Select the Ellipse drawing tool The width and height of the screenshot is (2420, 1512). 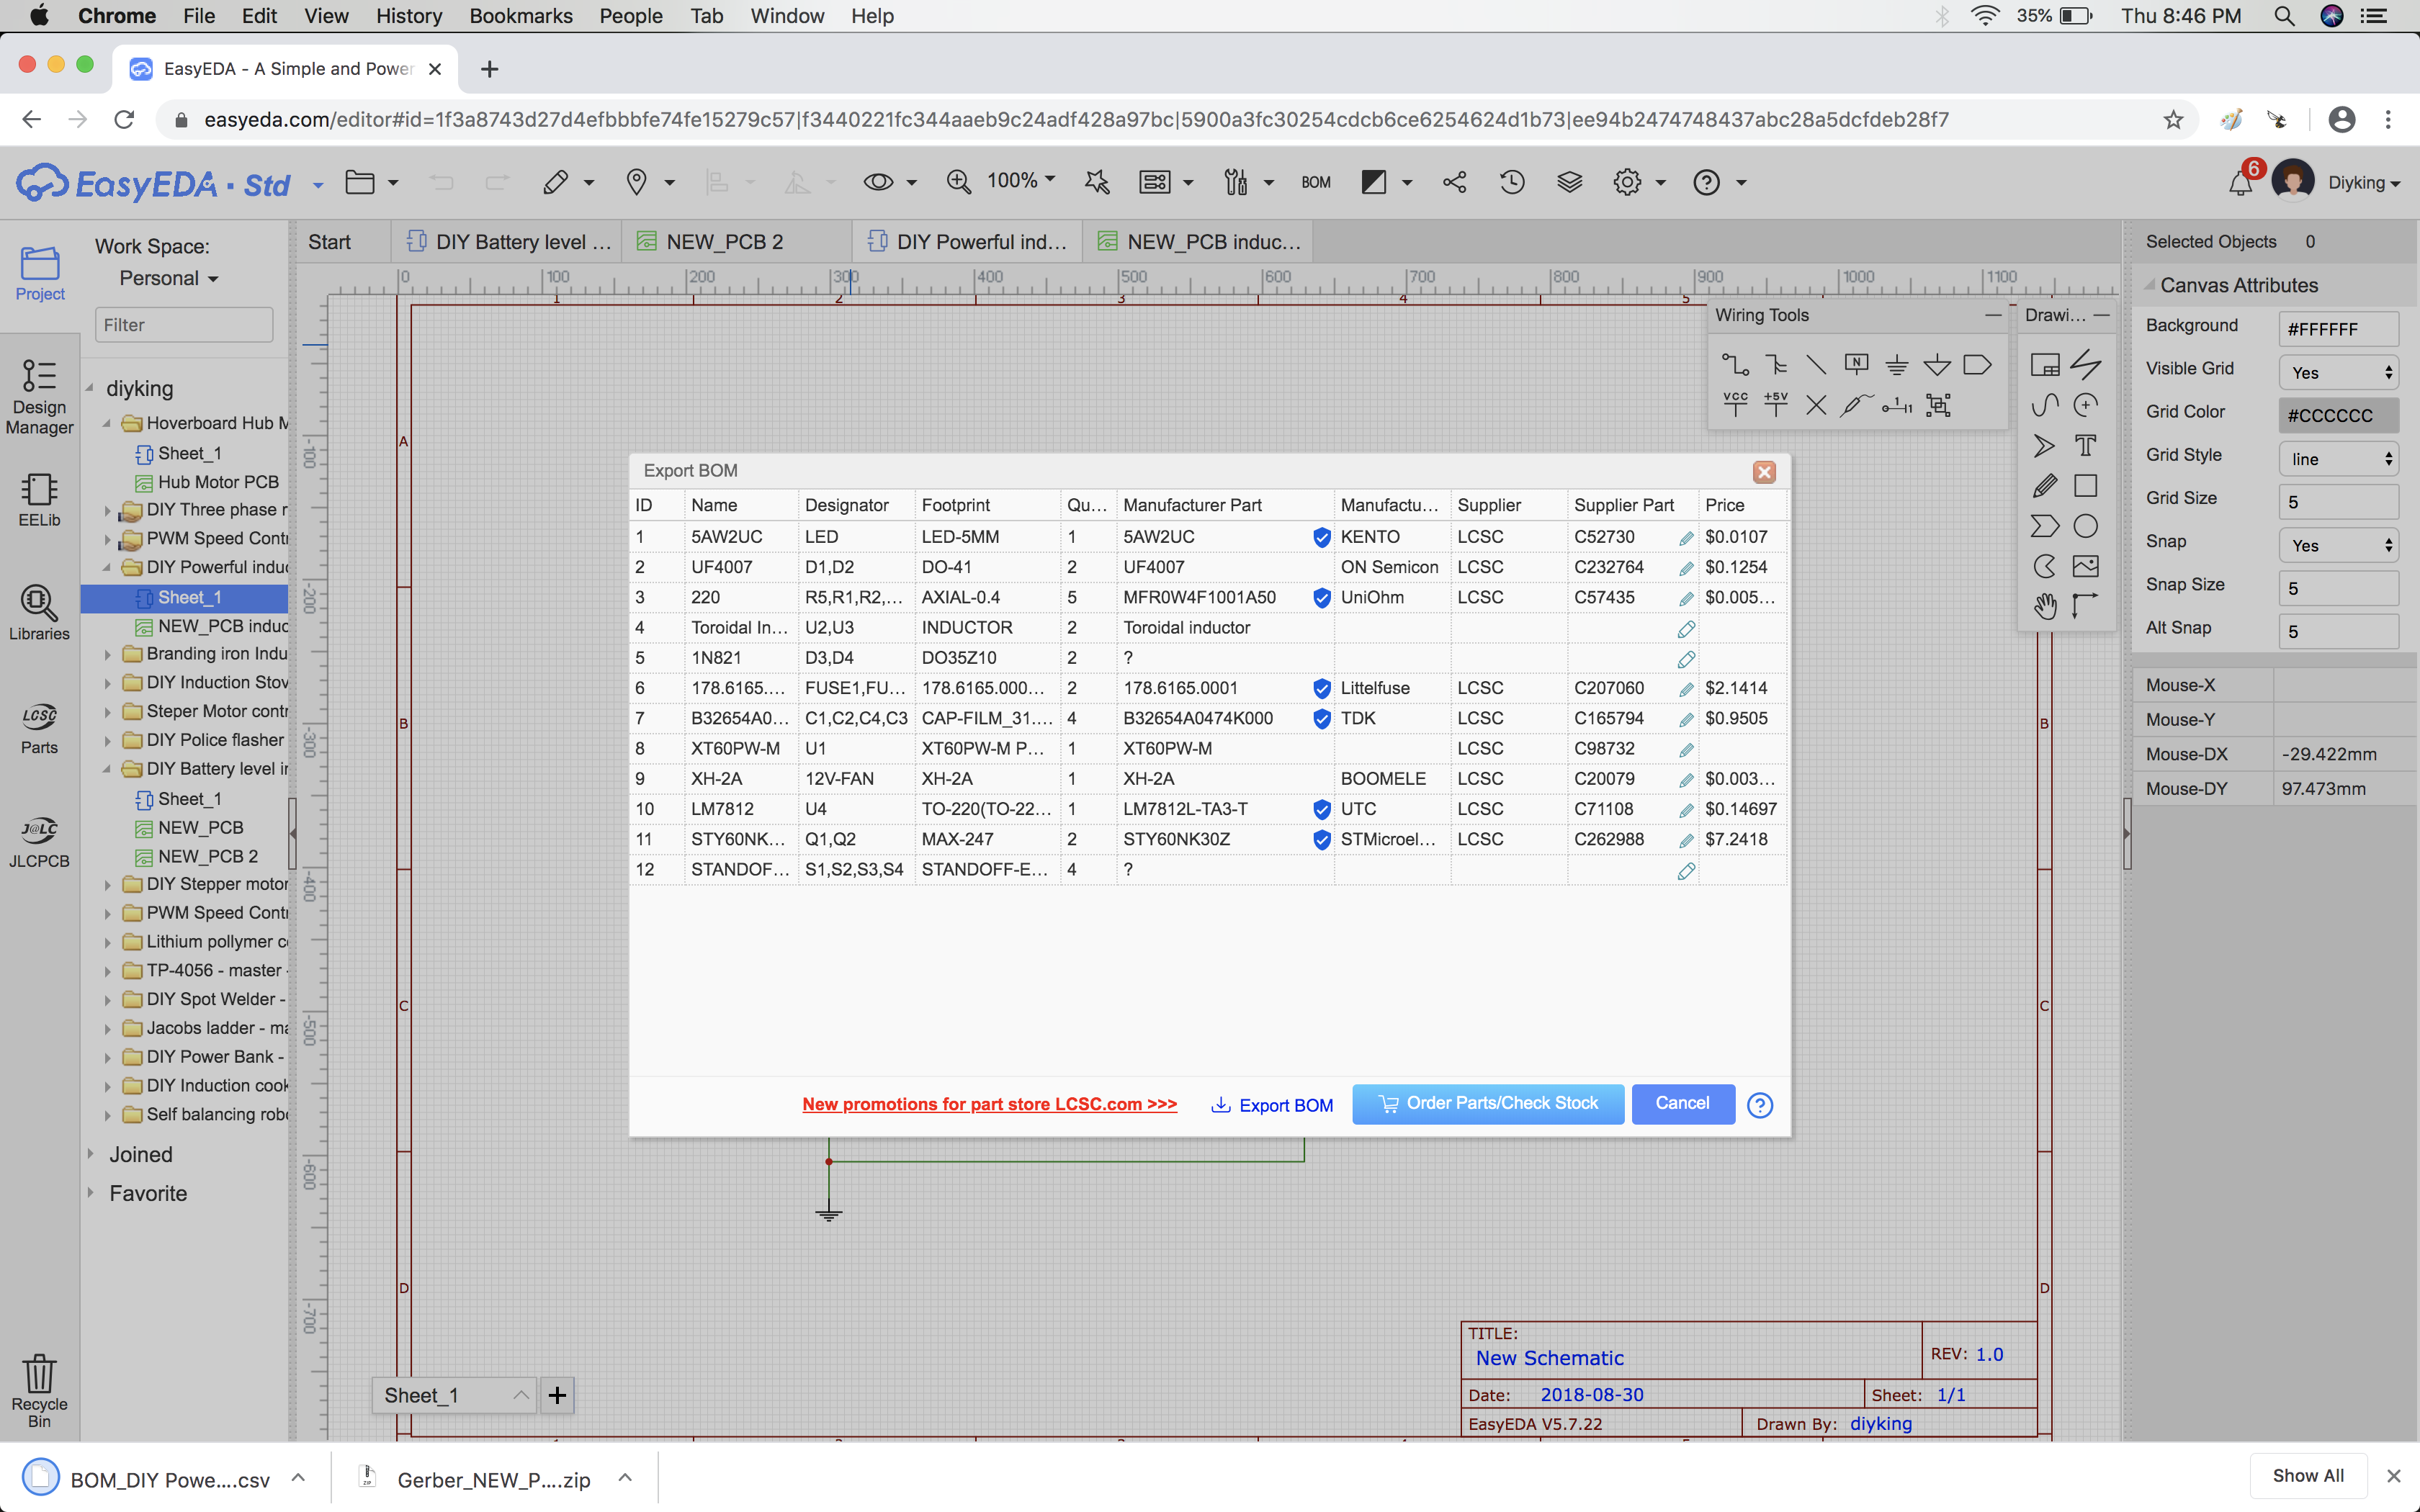[x=2085, y=526]
